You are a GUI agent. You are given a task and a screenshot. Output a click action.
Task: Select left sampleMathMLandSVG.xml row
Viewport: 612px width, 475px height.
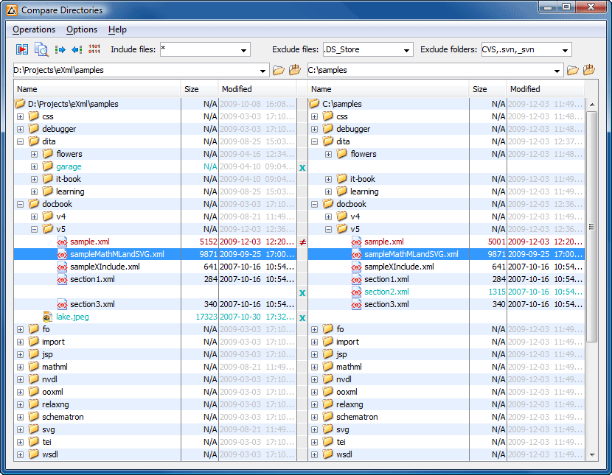(x=156, y=255)
